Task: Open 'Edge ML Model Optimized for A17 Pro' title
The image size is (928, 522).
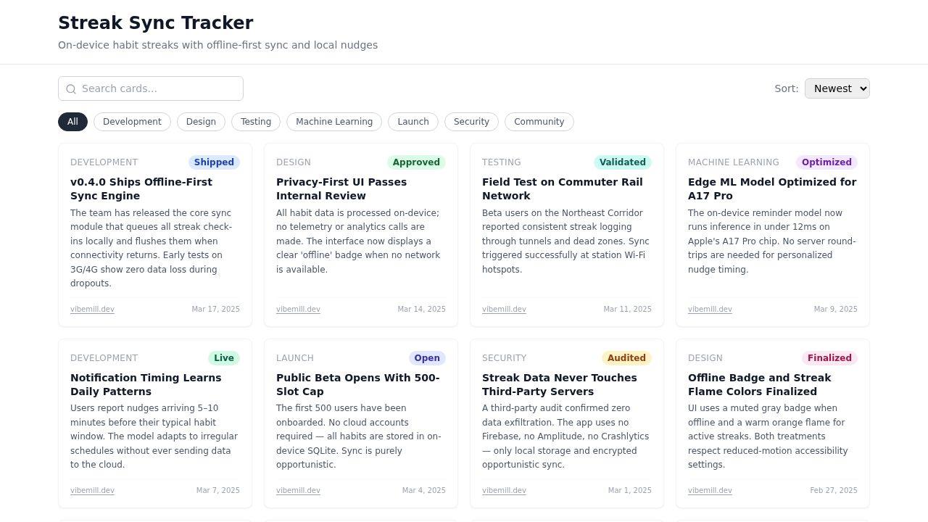Action: point(772,189)
